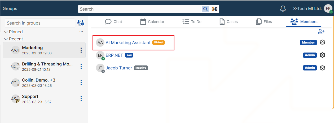Click the create new group icon
334x123 pixels.
80,23
